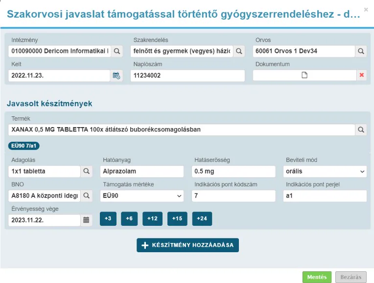Close the dialog with the top X

[366, 9]
